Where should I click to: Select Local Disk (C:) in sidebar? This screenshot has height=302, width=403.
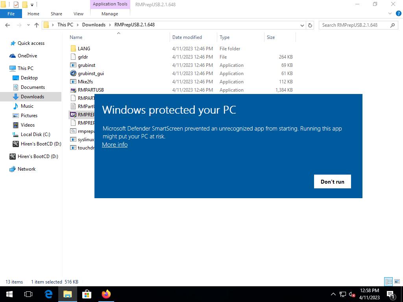35,134
